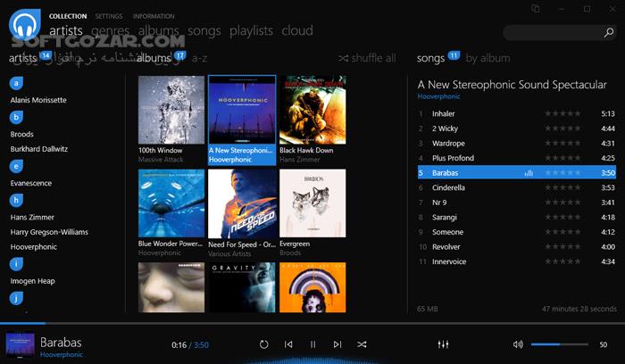This screenshot has width=625, height=364.
Task: Switch to the cloud tab
Action: tap(297, 30)
